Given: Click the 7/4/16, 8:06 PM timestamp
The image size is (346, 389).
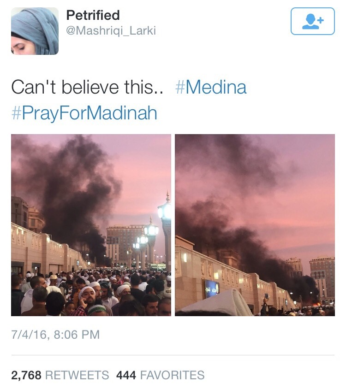Looking at the screenshot, I should coord(55,335).
